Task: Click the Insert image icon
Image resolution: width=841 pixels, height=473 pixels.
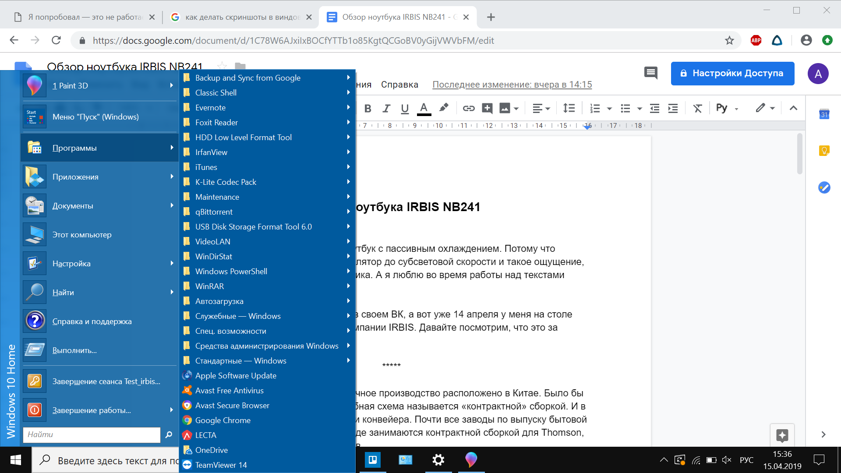Action: 505,108
